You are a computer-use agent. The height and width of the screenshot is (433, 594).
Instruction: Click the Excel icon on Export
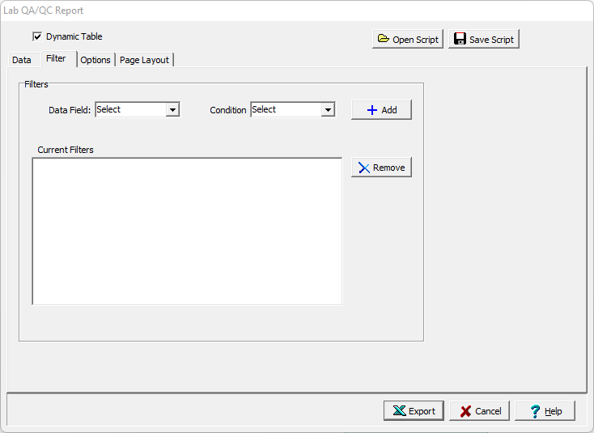click(399, 411)
